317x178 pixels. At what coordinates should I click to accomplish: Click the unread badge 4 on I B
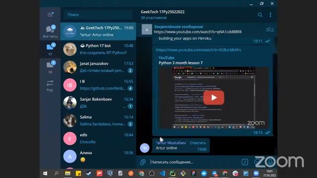coord(130,88)
